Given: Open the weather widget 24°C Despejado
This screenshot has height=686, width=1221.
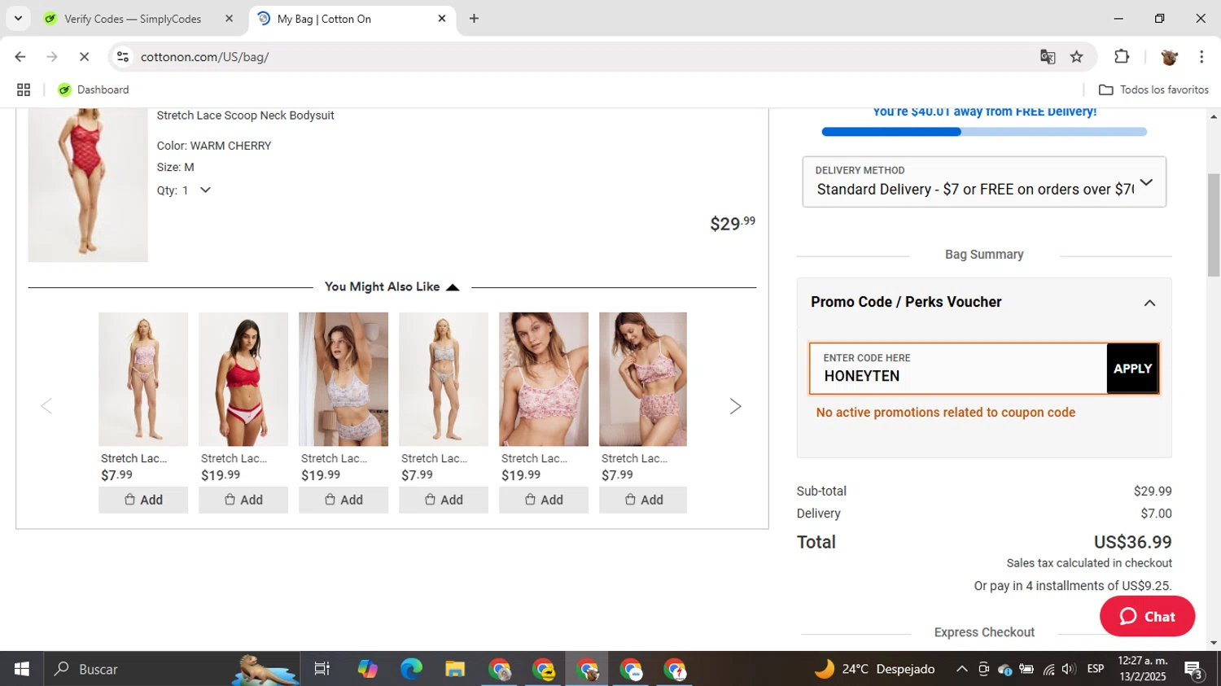Looking at the screenshot, I should click(x=874, y=669).
